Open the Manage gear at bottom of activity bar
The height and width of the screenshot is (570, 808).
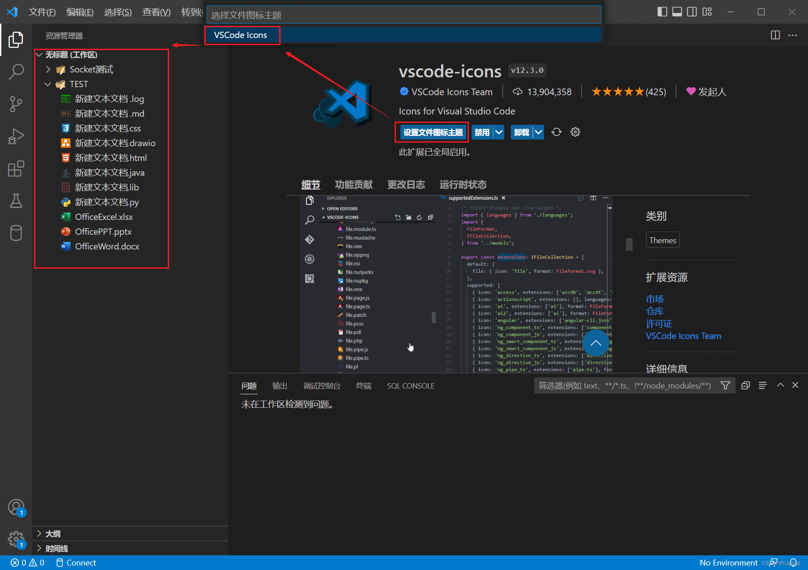(x=16, y=540)
